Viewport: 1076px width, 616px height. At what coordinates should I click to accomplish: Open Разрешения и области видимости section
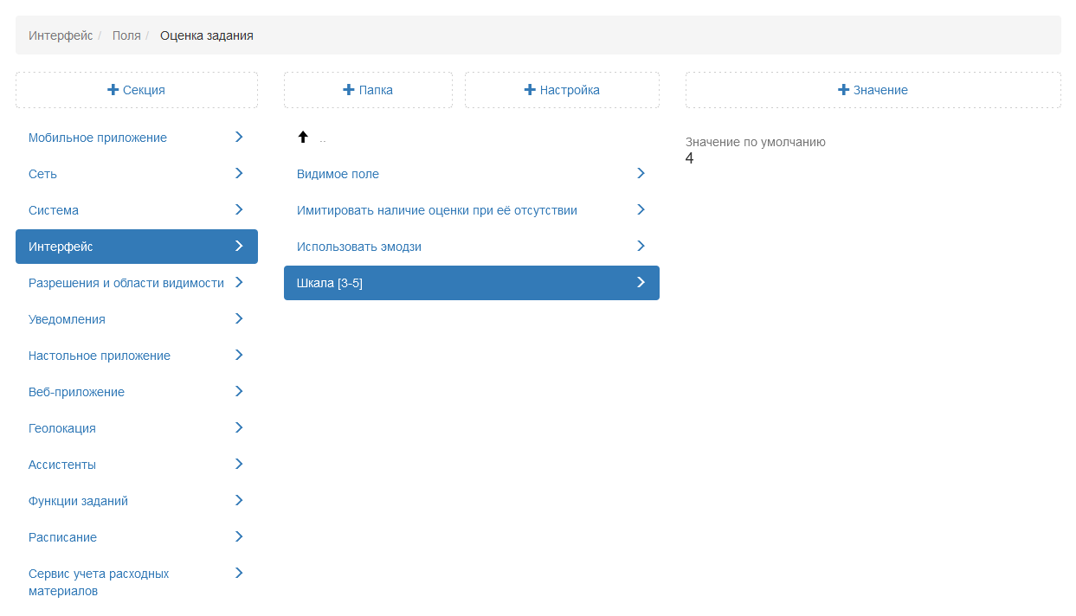pos(126,283)
